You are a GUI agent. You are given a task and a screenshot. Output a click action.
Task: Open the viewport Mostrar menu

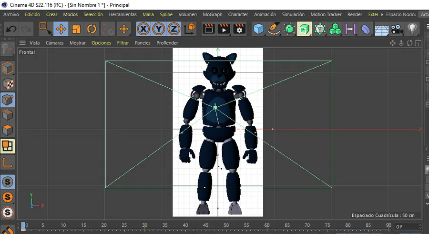[x=77, y=43]
